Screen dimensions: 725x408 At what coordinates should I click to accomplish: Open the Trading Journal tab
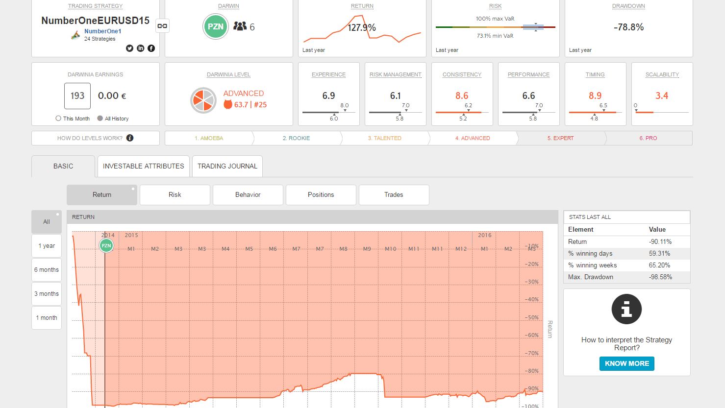[x=227, y=166]
